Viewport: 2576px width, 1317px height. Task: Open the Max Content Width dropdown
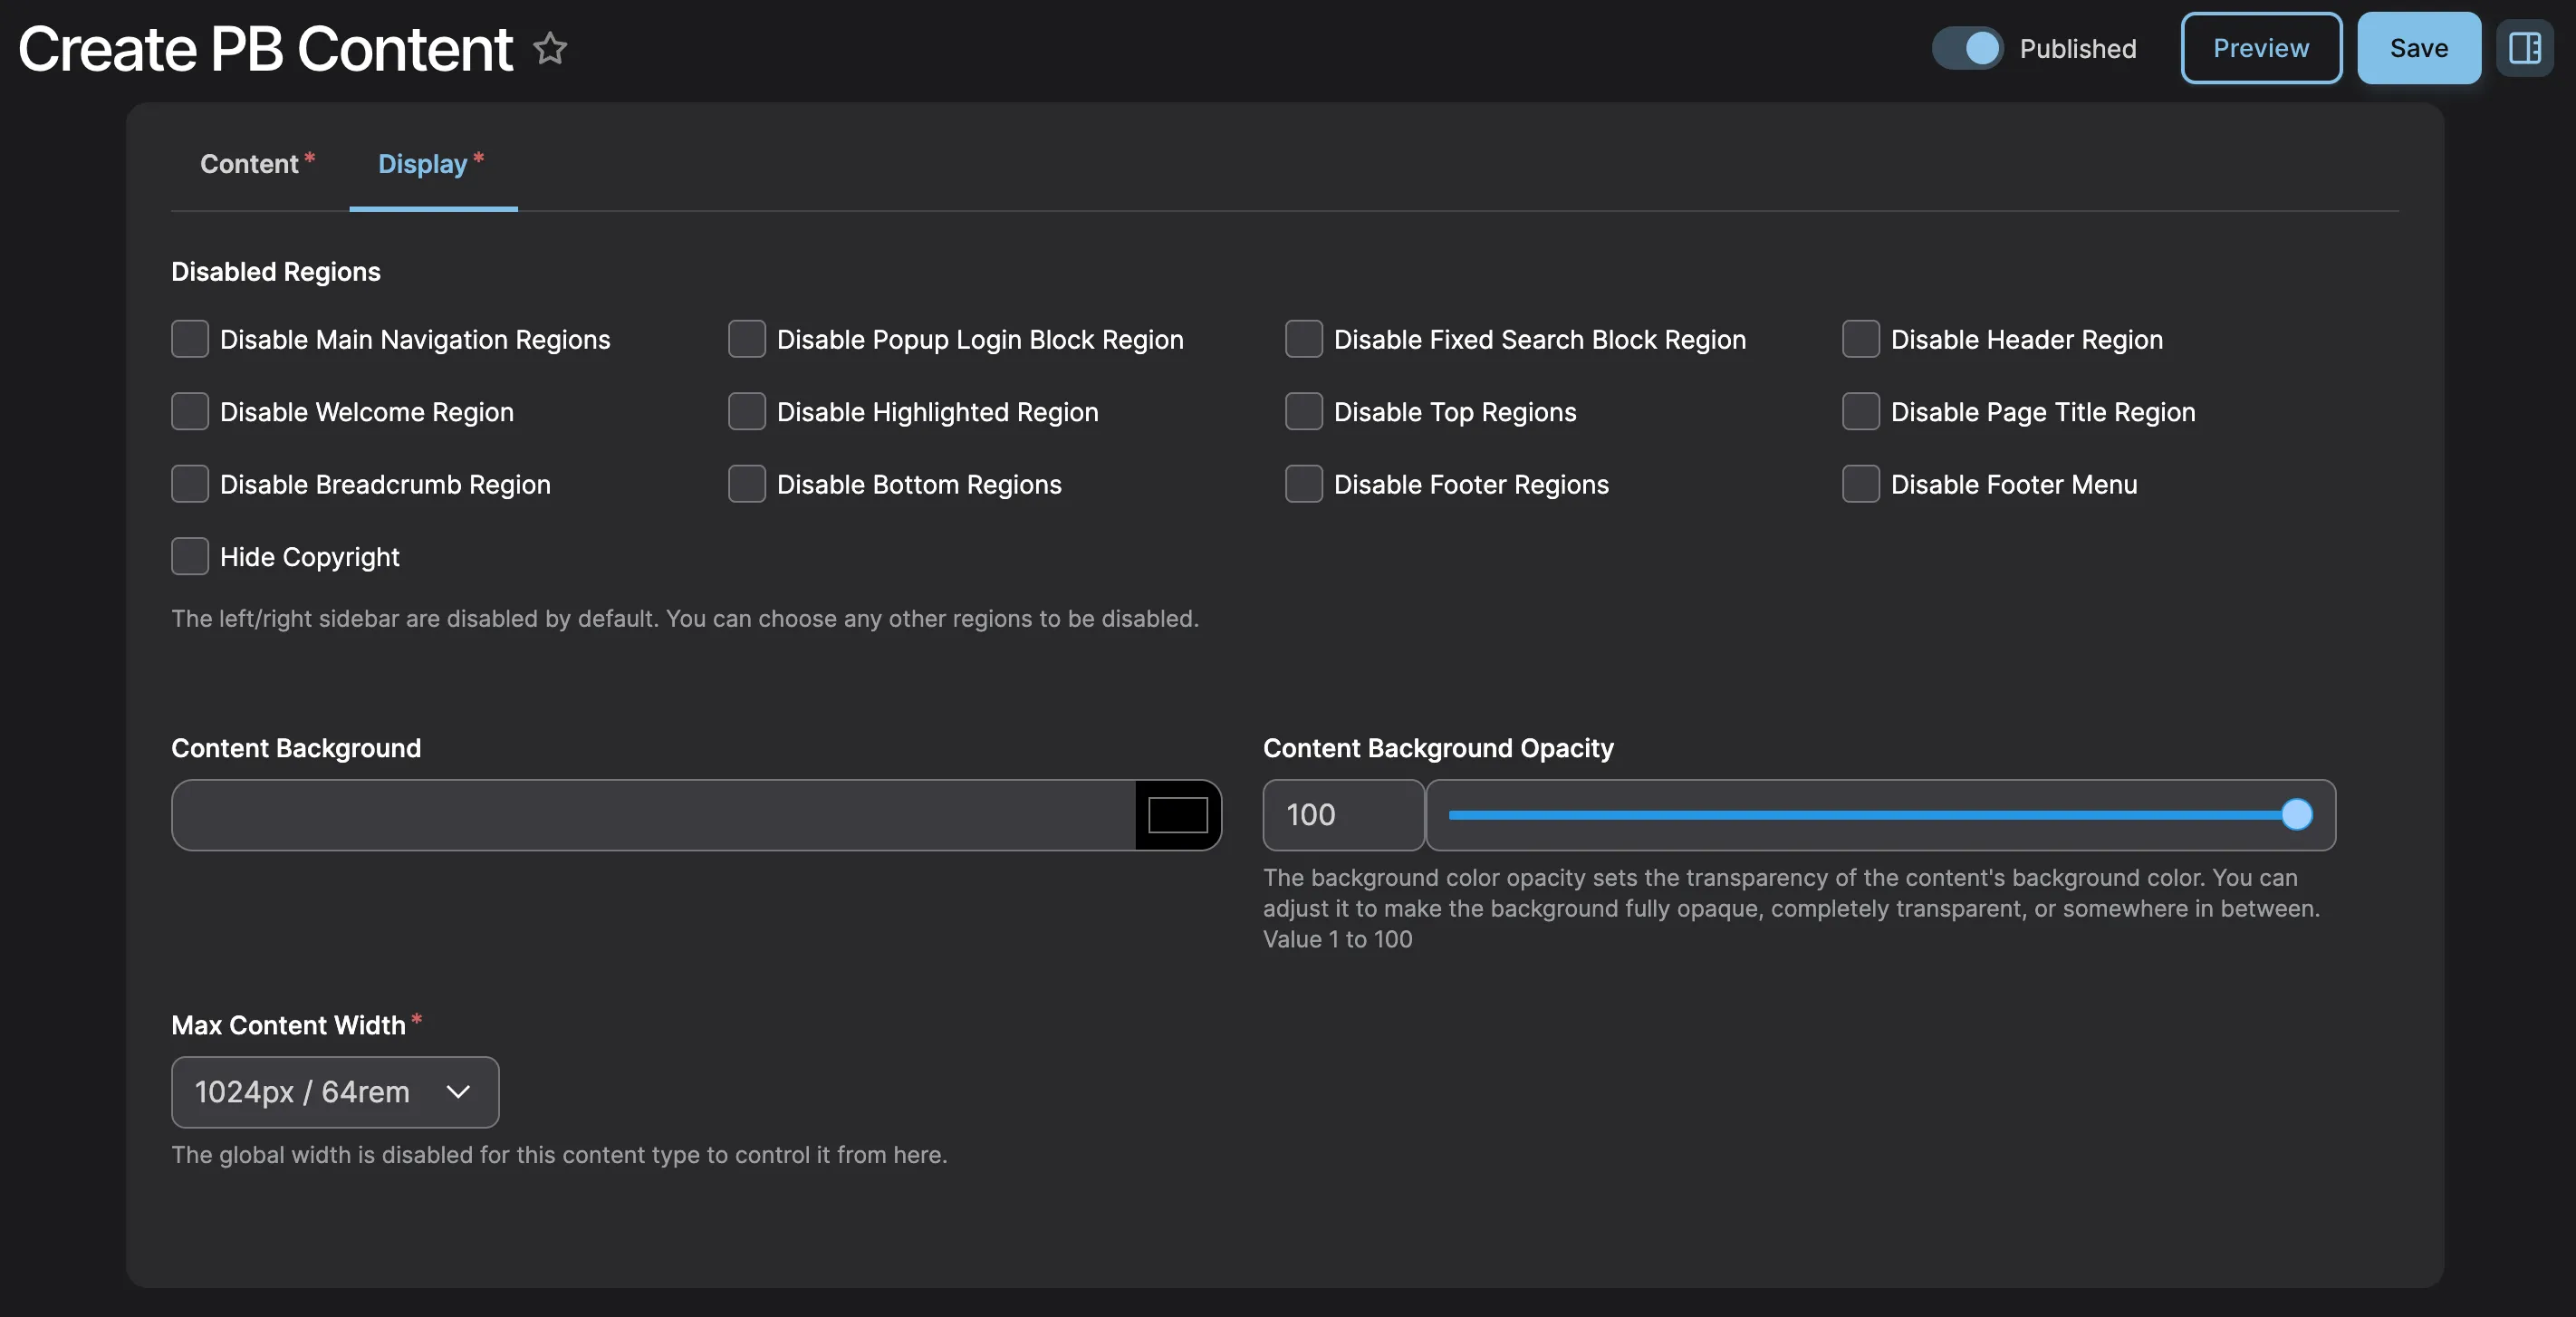tap(335, 1091)
